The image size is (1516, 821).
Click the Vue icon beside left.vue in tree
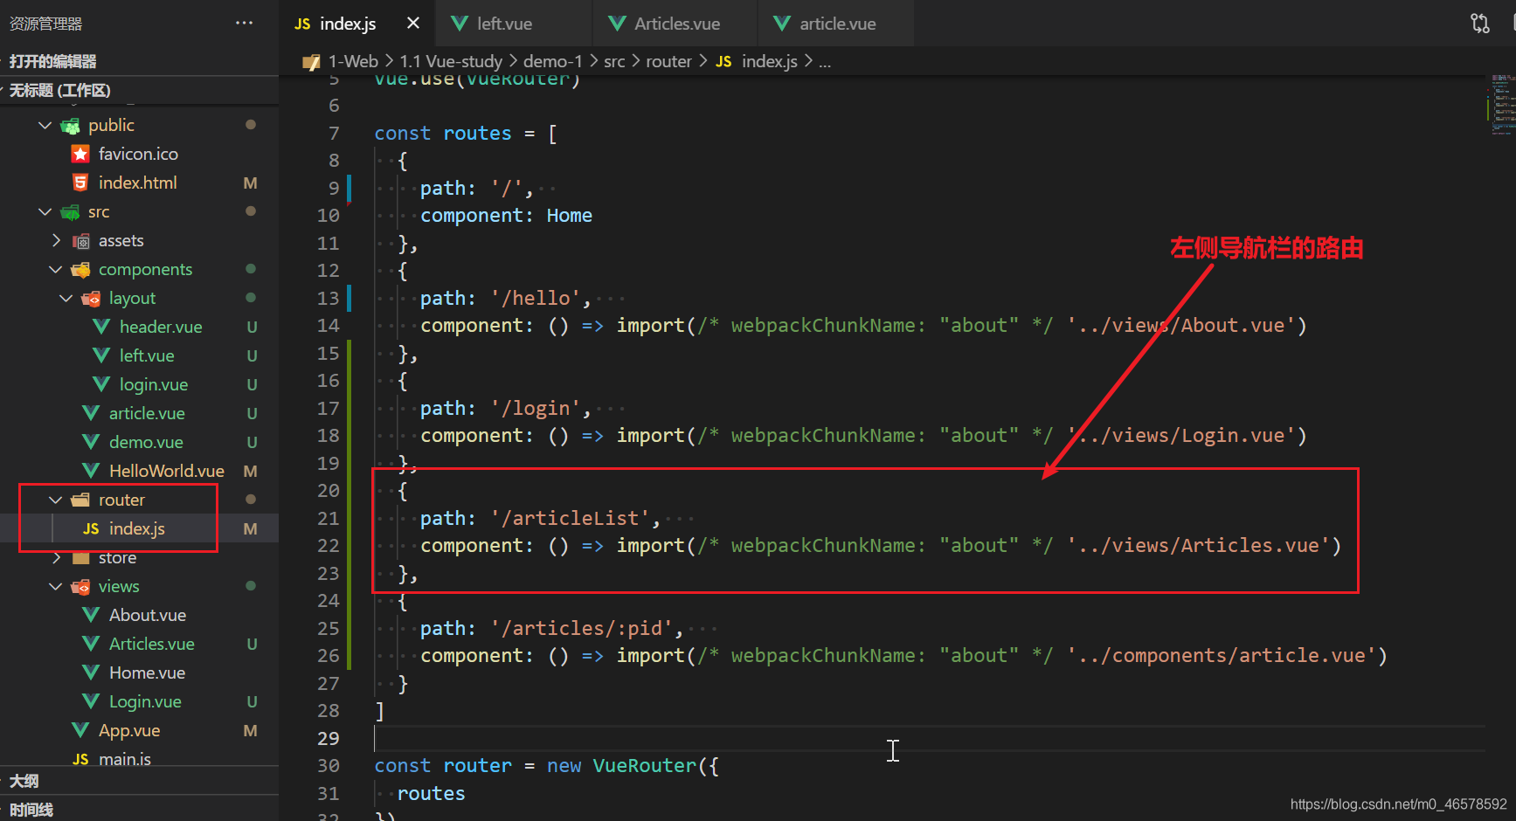coord(101,355)
